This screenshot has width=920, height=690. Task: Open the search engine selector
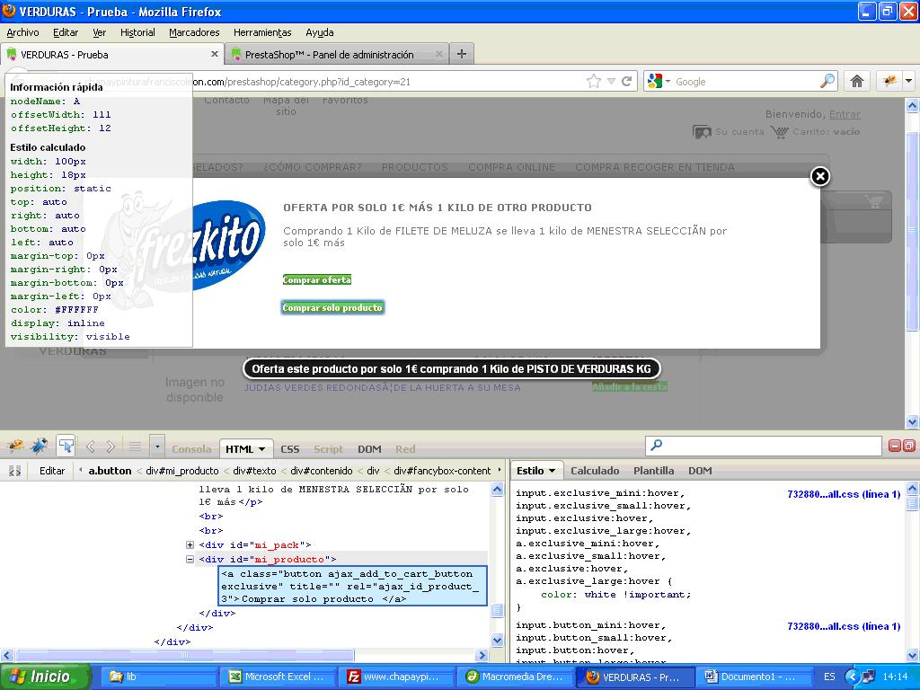[659, 82]
